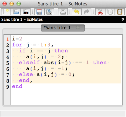This screenshot has width=126, height=117.
Task: Place cursor on the elseif keyword
Action: pyautogui.click(x=29, y=63)
